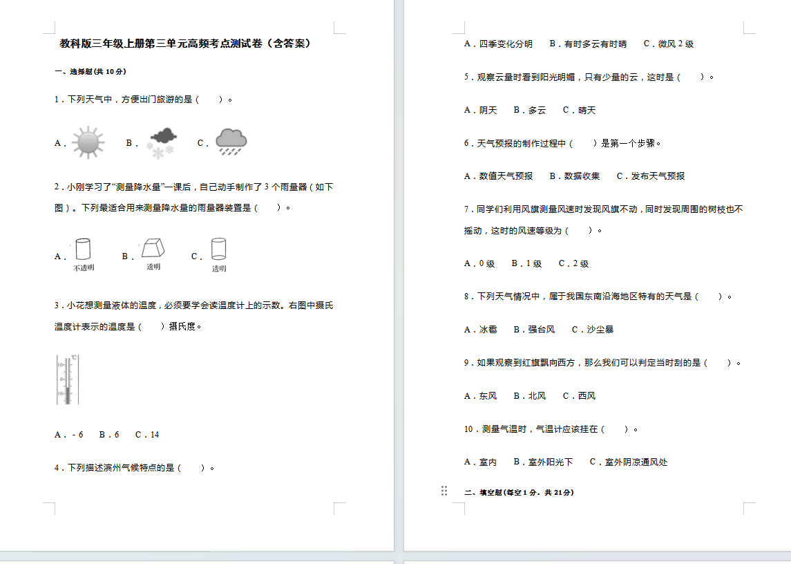
Task: Click the document title 教科版三年级上册
Action: pyautogui.click(x=185, y=44)
